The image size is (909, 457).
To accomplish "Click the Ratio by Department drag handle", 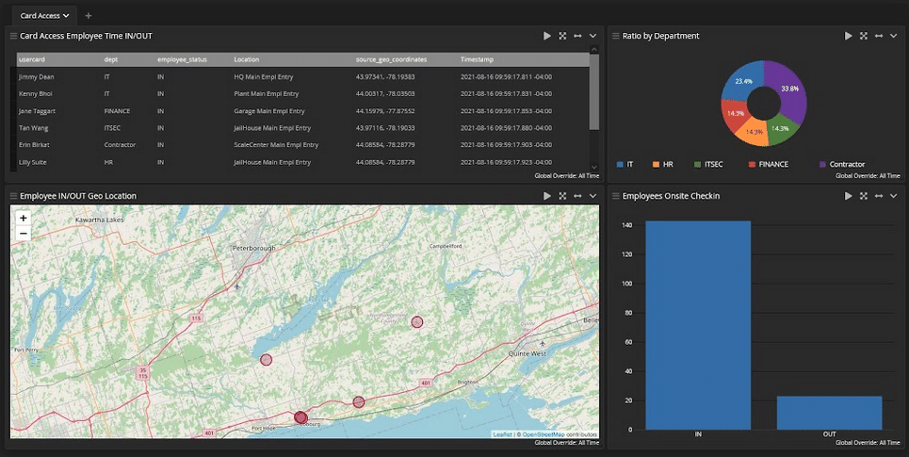I will 616,36.
